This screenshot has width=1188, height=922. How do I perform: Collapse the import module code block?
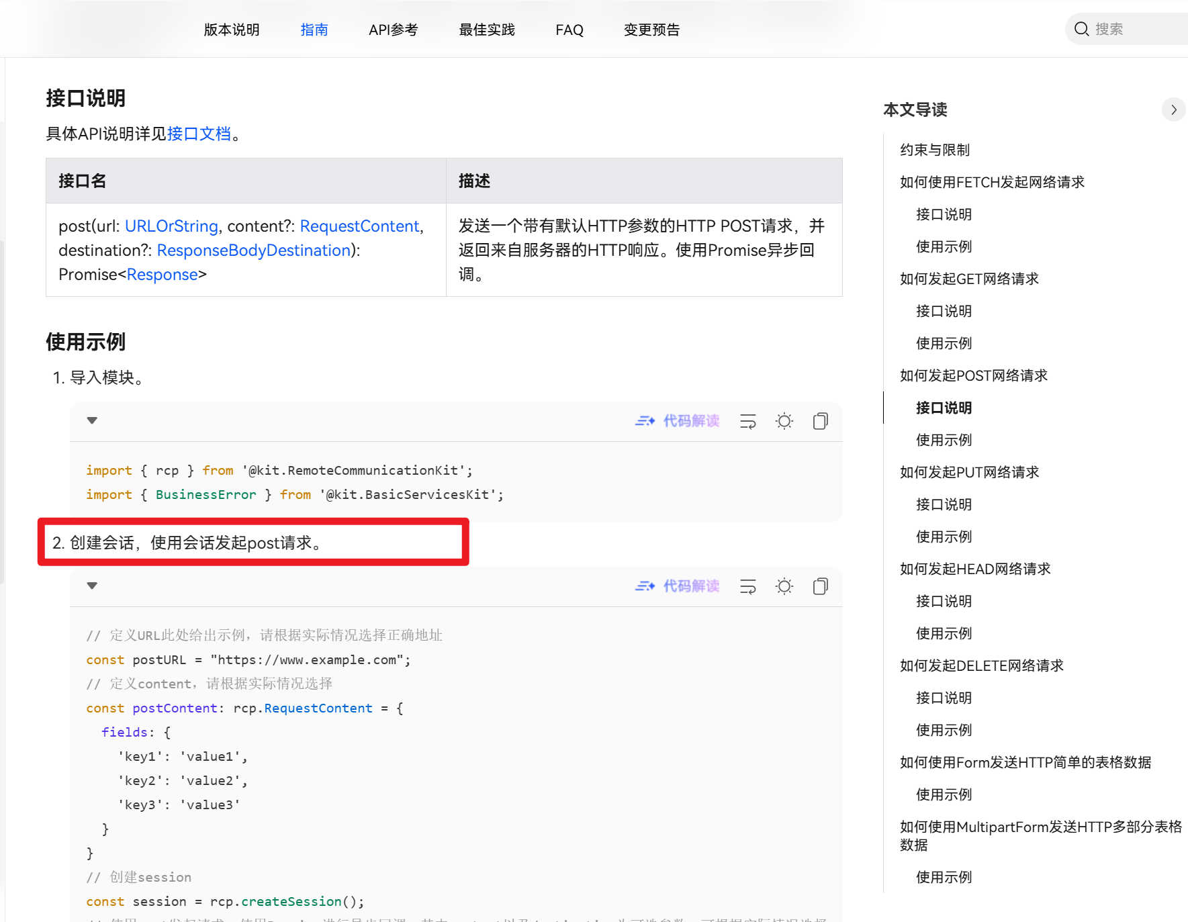click(92, 420)
